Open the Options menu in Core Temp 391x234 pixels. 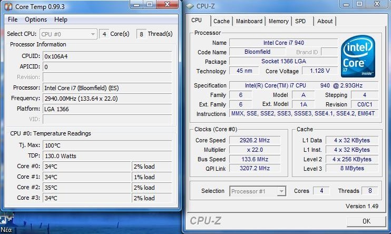point(36,19)
